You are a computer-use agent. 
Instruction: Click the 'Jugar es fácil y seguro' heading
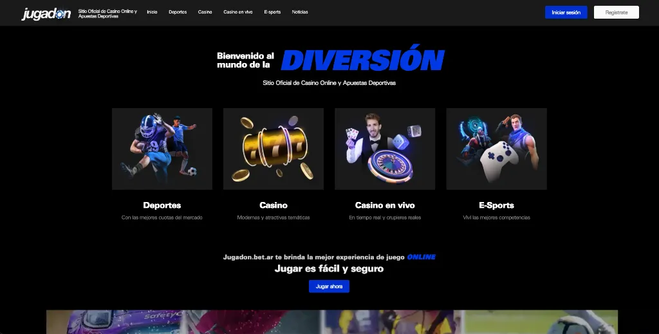[329, 269]
